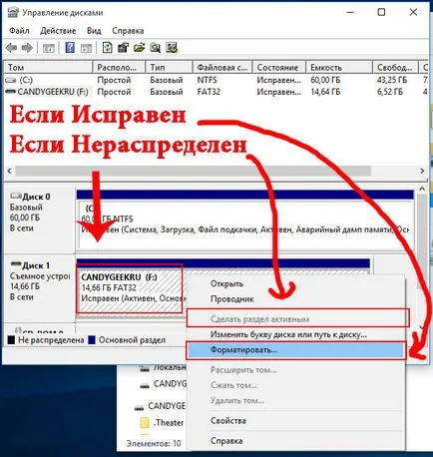Minimize the Disk Management window
The image size is (433, 457).
click(x=350, y=12)
